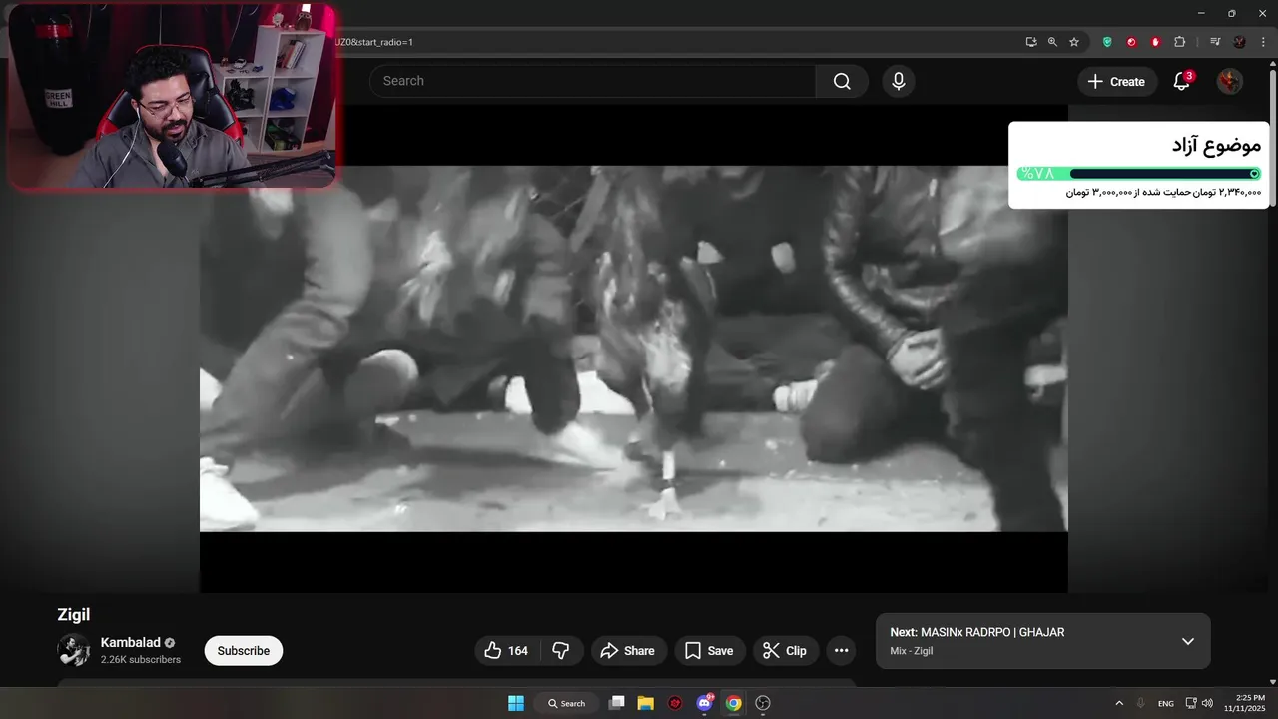This screenshot has width=1278, height=719.
Task: Open the network tray icon
Action: (x=1191, y=703)
